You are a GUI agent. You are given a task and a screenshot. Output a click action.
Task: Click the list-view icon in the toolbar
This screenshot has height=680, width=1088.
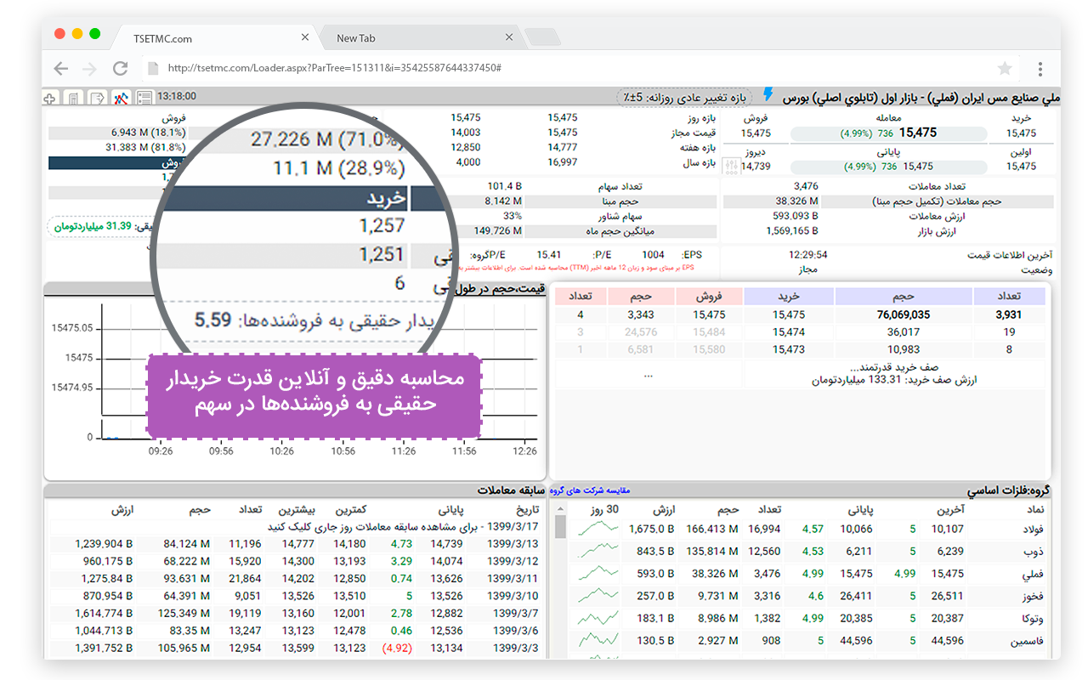pos(144,98)
